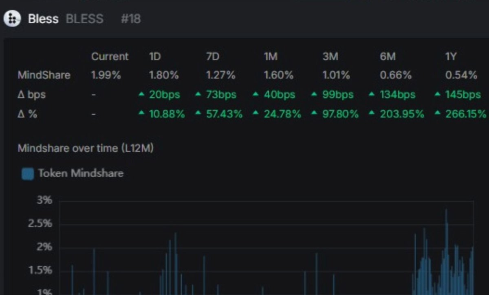This screenshot has width=489, height=295.
Task: Click the 134bps change value
Action: coord(398,95)
